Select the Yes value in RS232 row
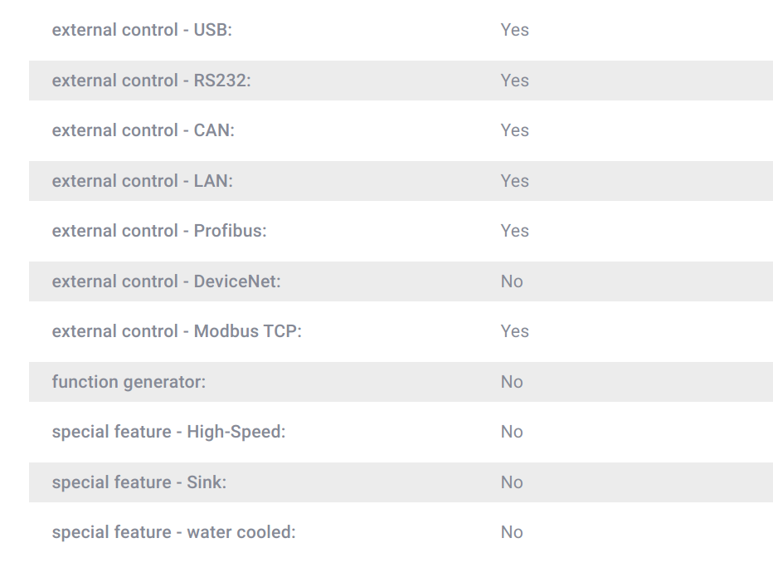The image size is (773, 587). (515, 81)
